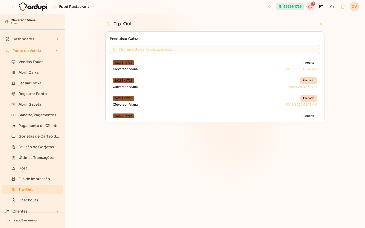This screenshot has width=365, height=228.
Task: Select cash register 26291-1728
Action: pyautogui.click(x=215, y=84)
